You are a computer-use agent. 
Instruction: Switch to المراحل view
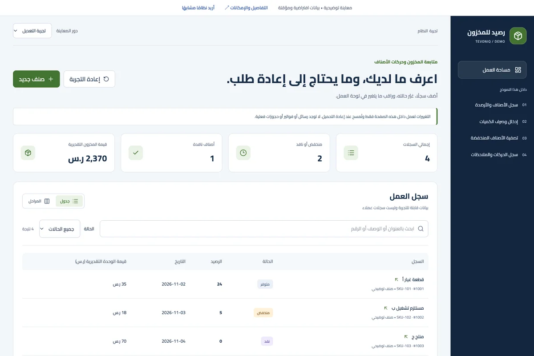(x=38, y=201)
